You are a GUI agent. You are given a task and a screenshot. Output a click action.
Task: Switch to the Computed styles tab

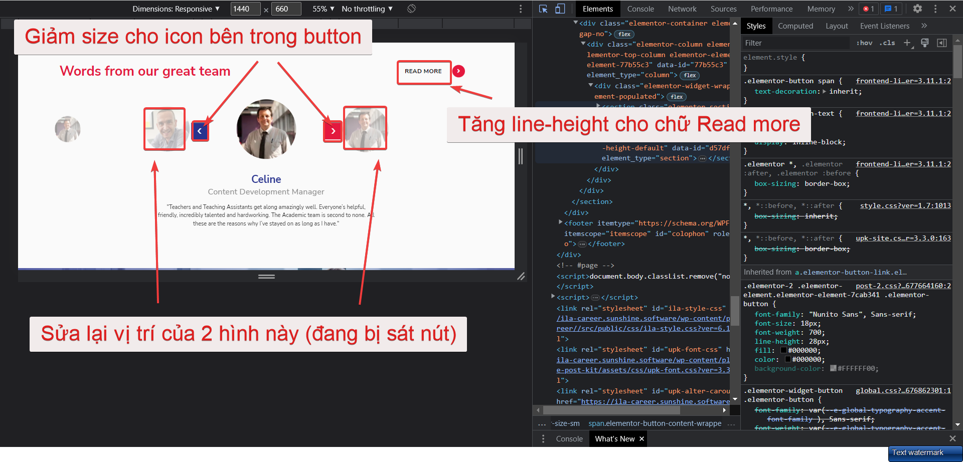tap(795, 26)
